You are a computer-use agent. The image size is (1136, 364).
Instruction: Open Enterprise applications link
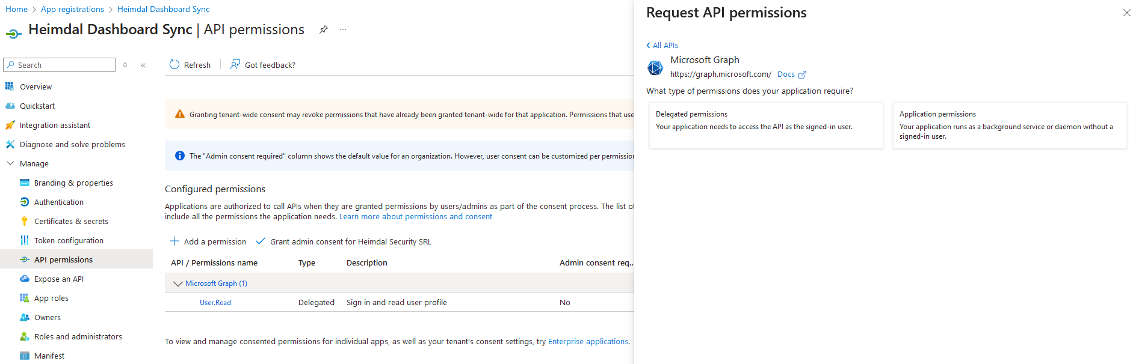pyautogui.click(x=588, y=341)
